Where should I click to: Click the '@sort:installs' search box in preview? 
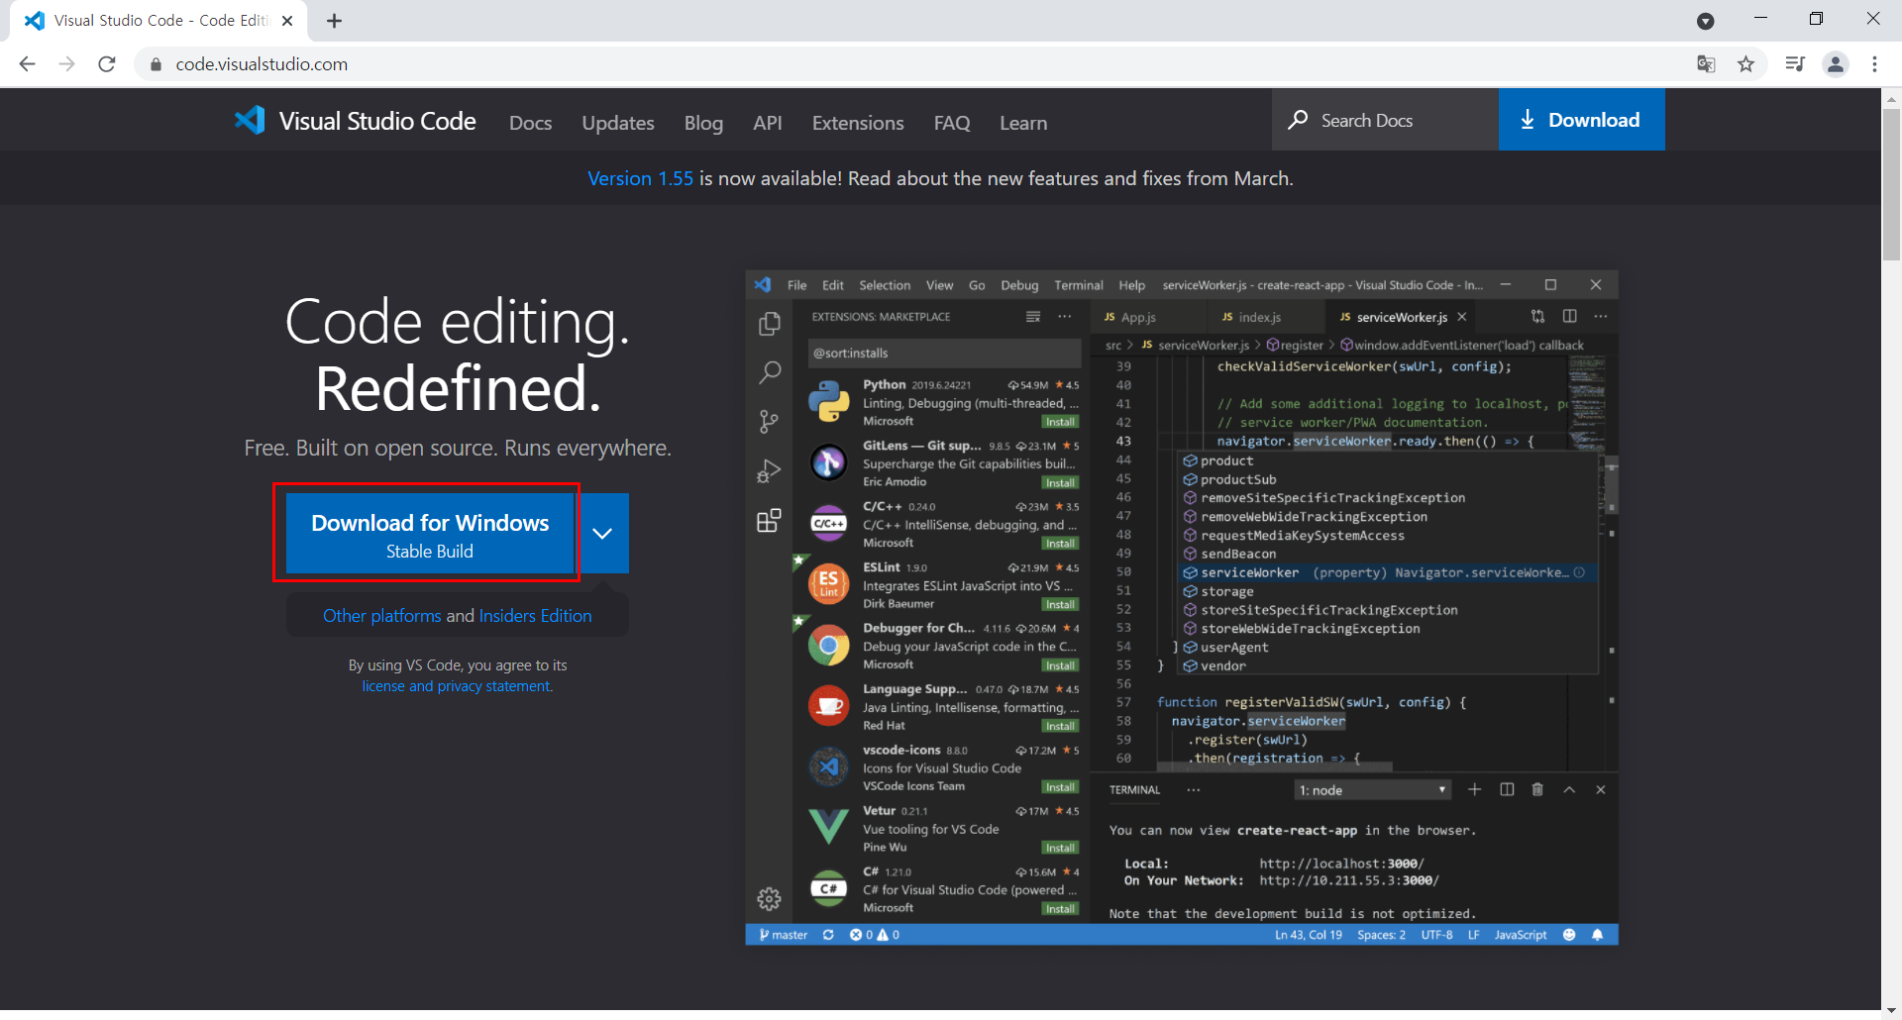pos(944,354)
